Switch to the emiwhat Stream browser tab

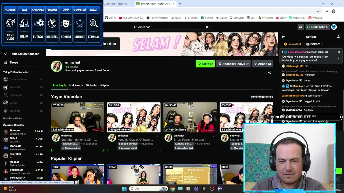[155, 4]
